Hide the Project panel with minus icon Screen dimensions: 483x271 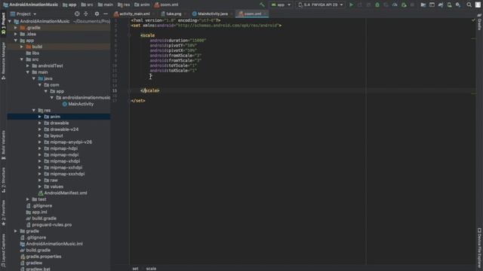106,14
